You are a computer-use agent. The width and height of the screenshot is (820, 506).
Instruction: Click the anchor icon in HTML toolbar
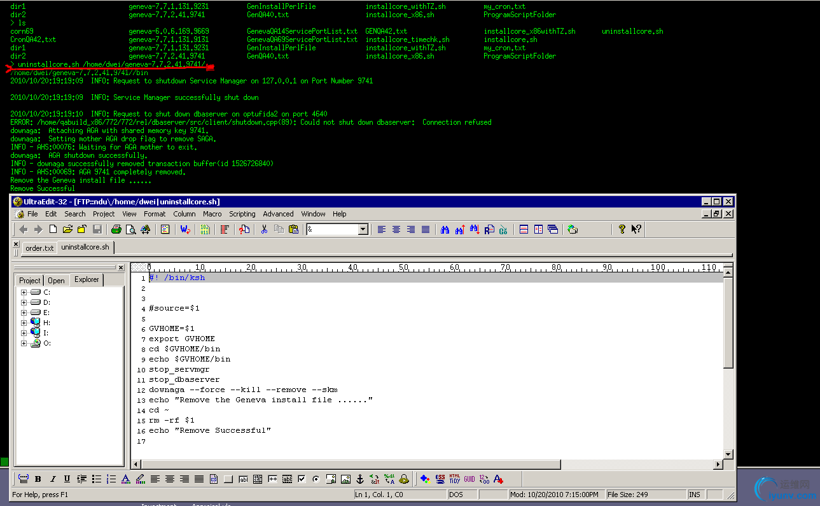click(x=359, y=479)
